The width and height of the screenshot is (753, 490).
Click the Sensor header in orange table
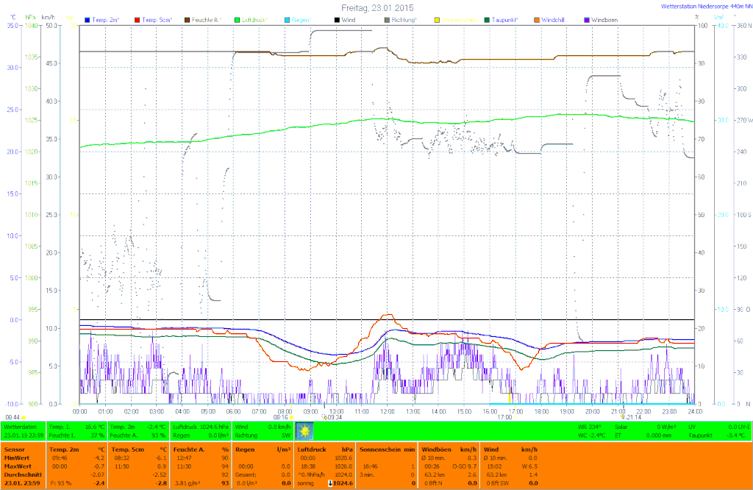coord(14,448)
